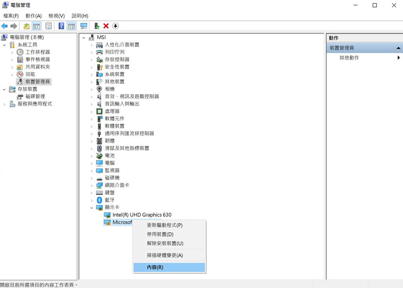This screenshot has width=403, height=288.
Task: Select 更新驅動程式(P) in the context menu
Action: pyautogui.click(x=165, y=225)
